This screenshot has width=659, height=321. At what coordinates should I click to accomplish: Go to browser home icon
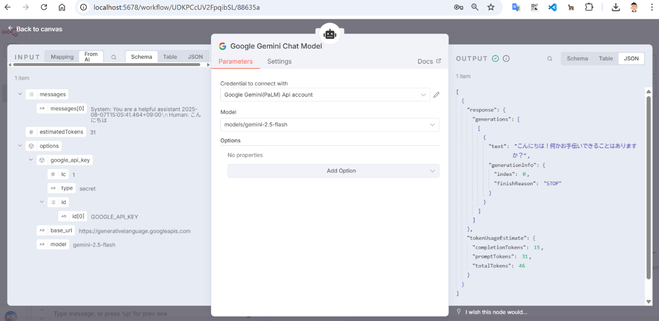click(x=62, y=7)
